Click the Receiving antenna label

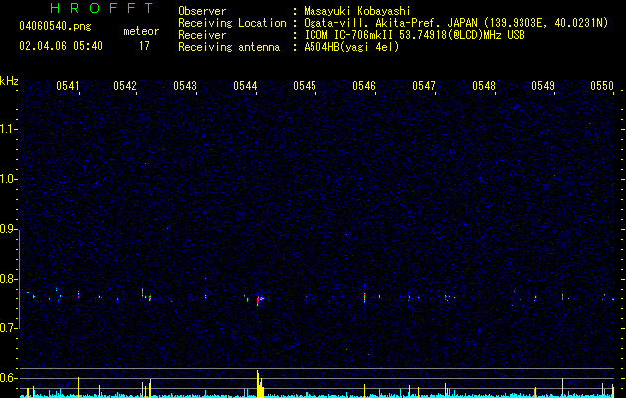click(229, 47)
